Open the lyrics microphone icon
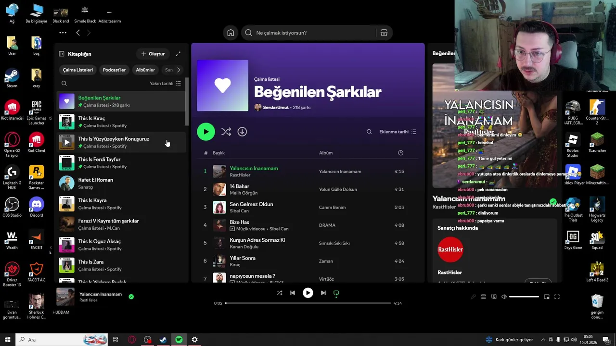 pyautogui.click(x=473, y=297)
